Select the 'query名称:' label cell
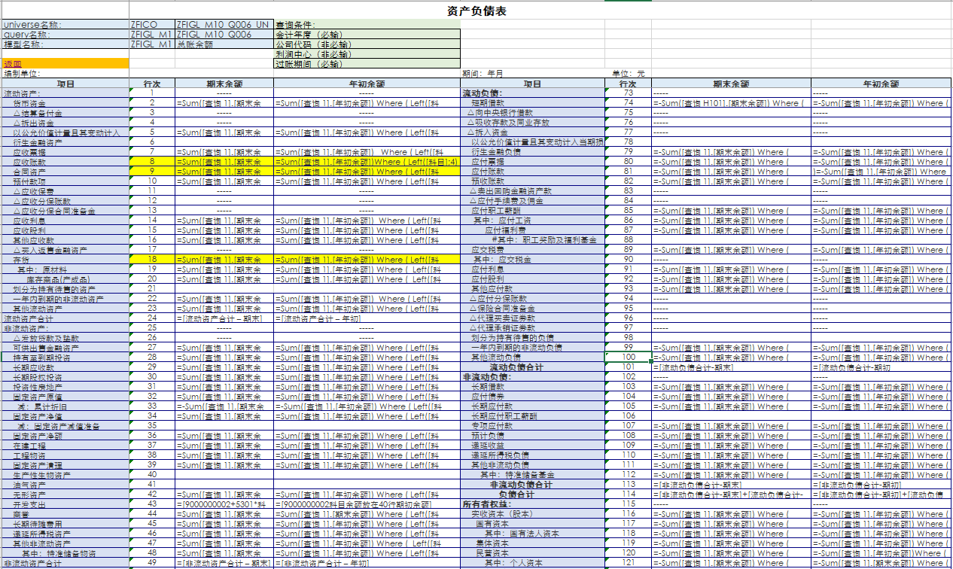Image resolution: width=953 pixels, height=569 pixels. [x=65, y=35]
